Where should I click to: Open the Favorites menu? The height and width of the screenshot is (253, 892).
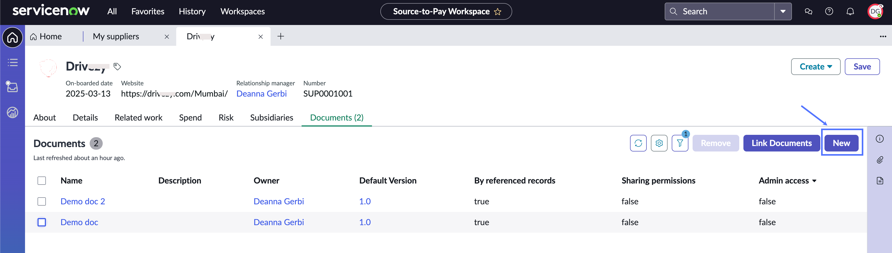(148, 11)
